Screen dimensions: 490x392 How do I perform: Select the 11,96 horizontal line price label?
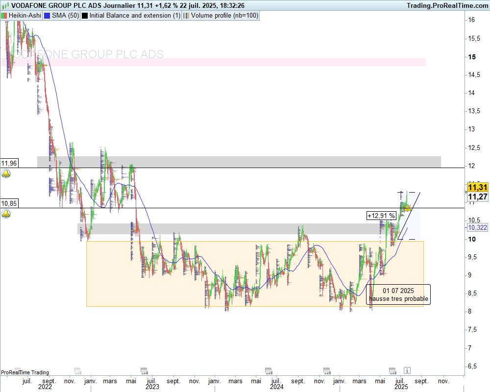click(9, 163)
